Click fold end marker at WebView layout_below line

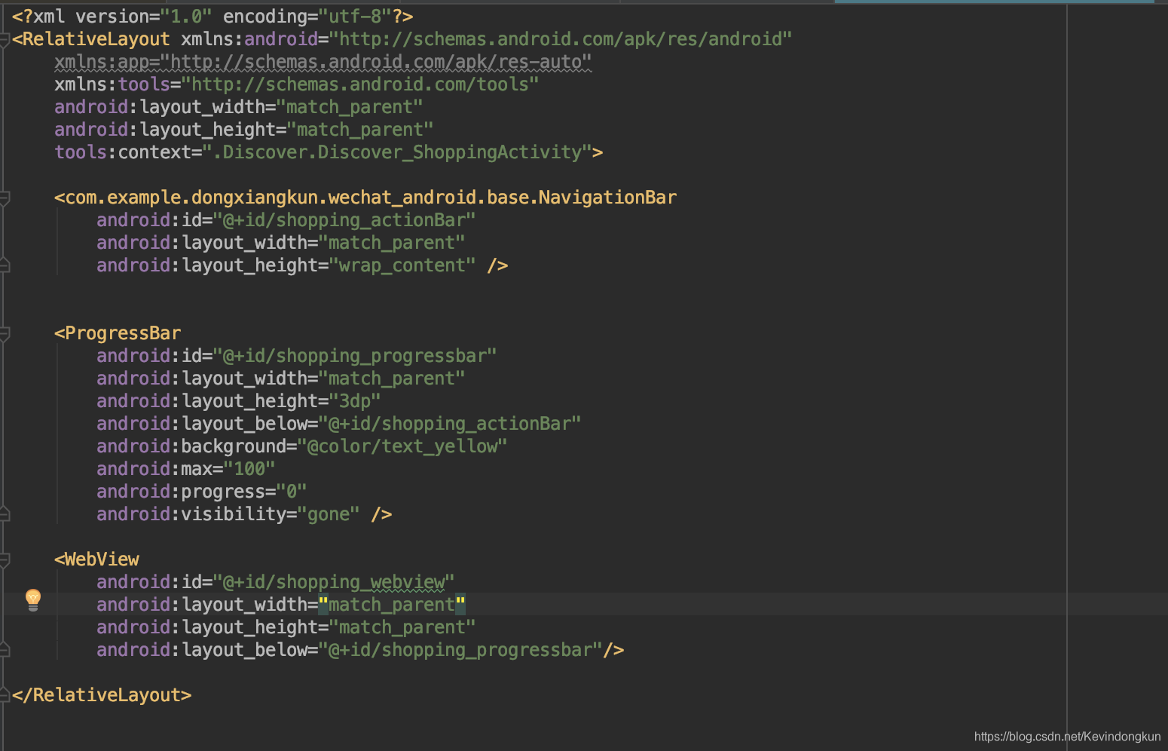[4, 650]
